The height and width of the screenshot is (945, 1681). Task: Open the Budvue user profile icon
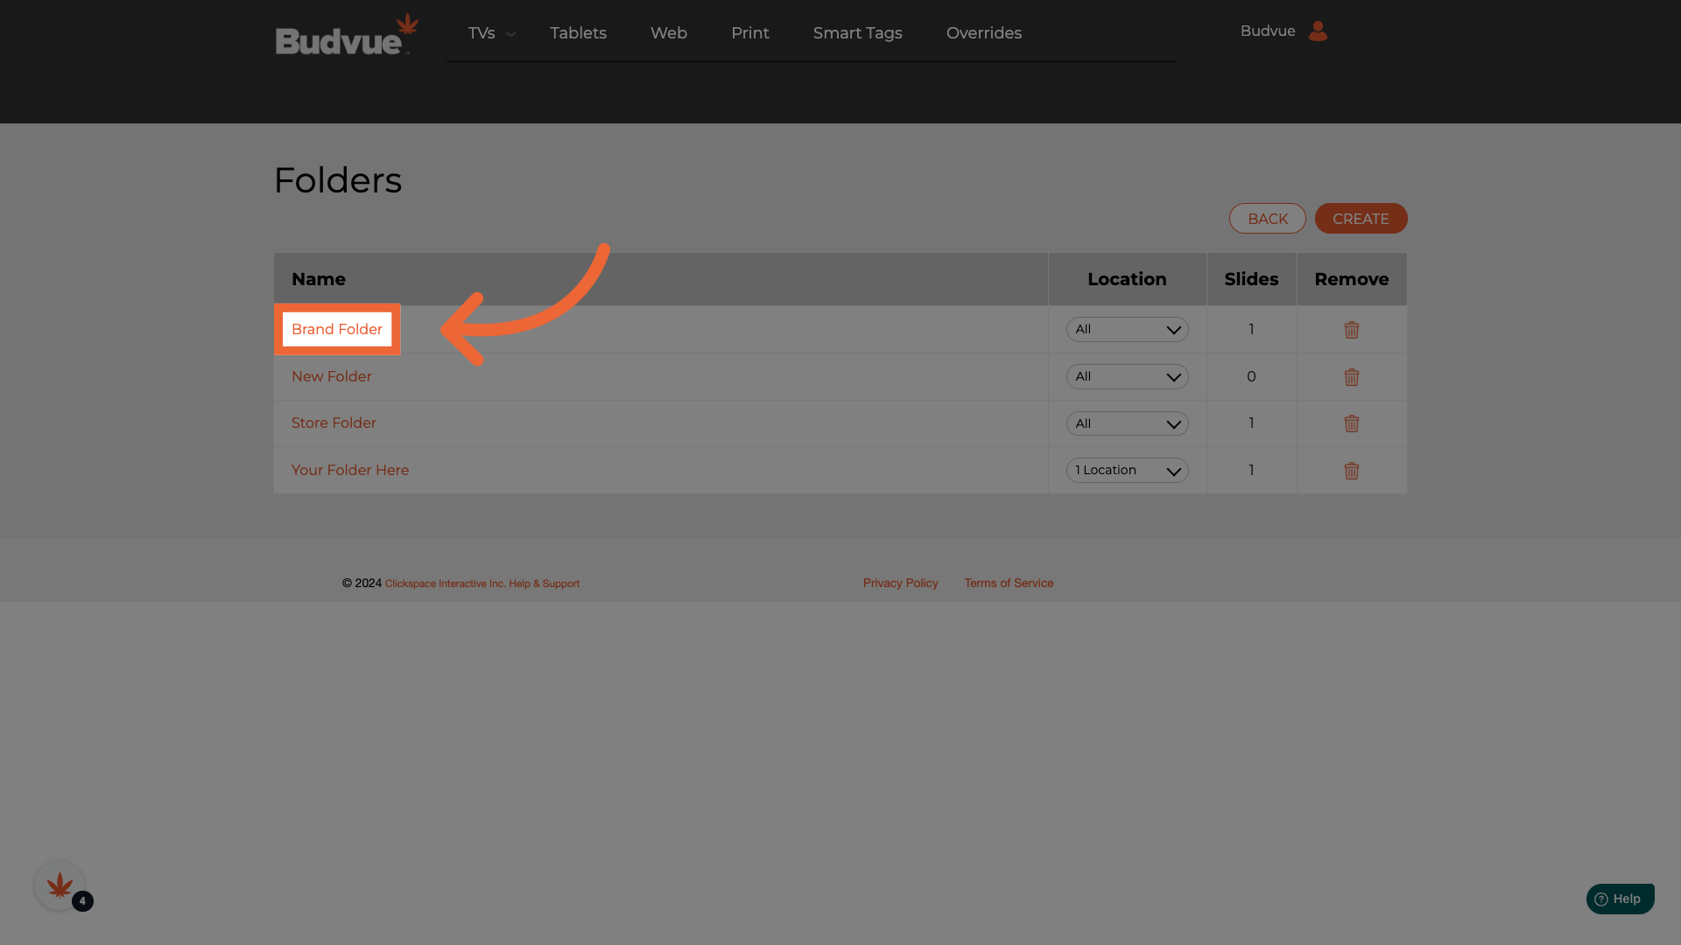click(1318, 31)
